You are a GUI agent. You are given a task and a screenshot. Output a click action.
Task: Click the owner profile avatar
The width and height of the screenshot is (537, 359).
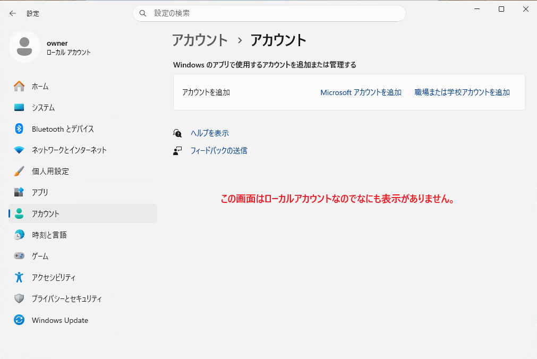[24, 47]
